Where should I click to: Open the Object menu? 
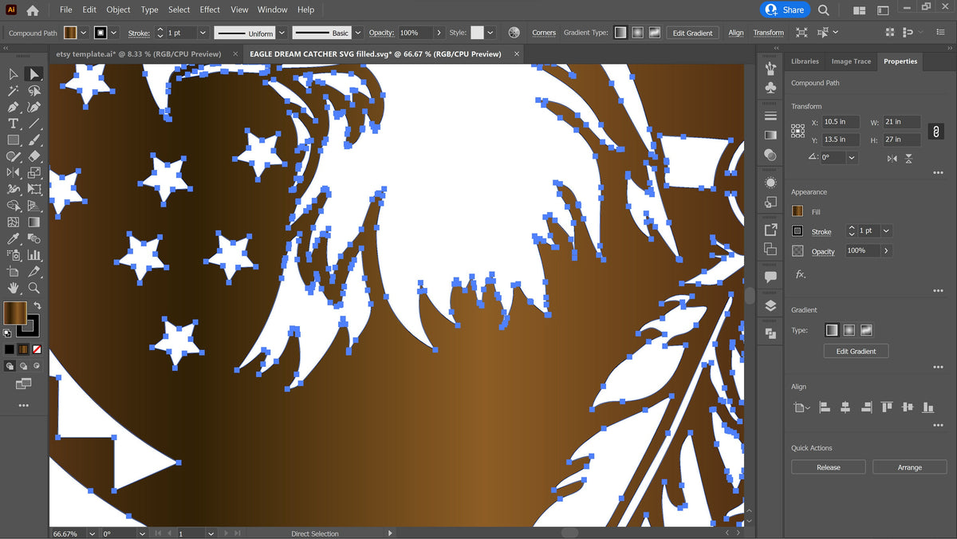coord(118,10)
